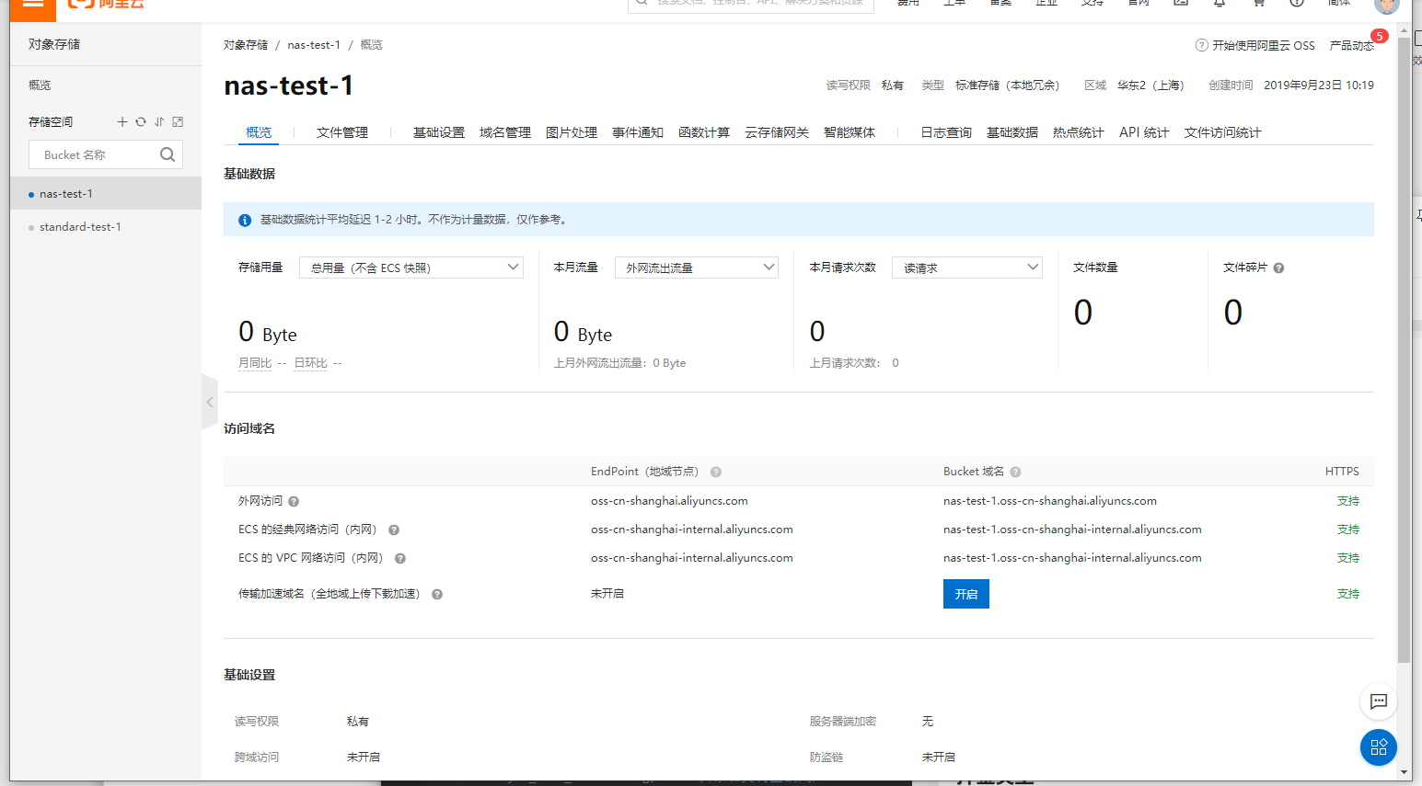Open the 云存储网关 tab

777,132
